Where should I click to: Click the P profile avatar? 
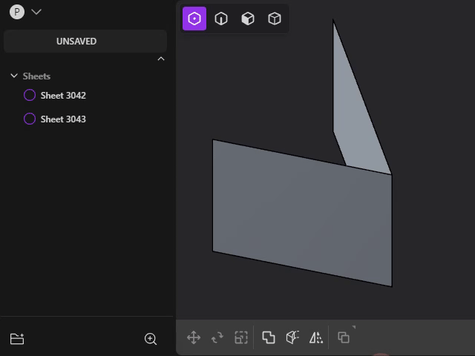17,12
